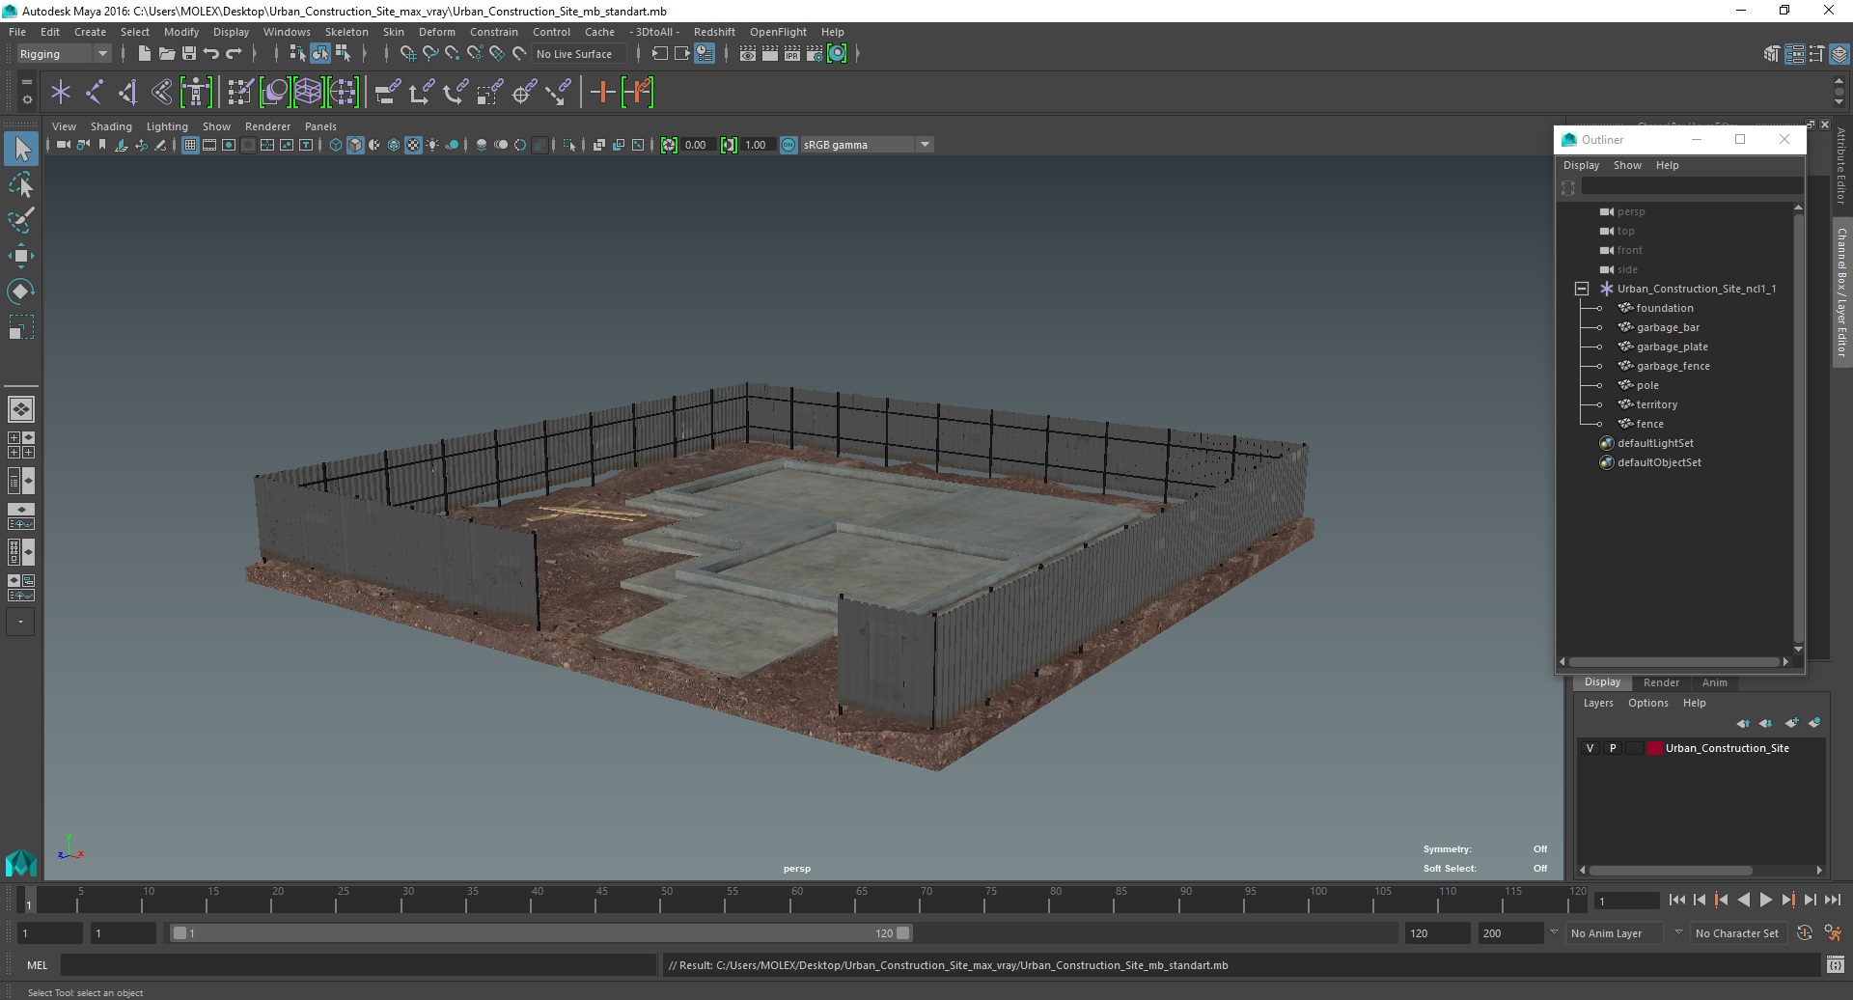Screen dimensions: 1853x1000
Task: Click the Animation preferences icon
Action: coord(1833,932)
